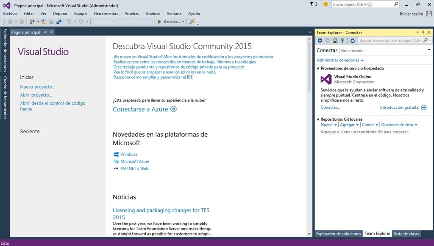
Task: Click the Undo toolbar icon
Action: click(69, 22)
